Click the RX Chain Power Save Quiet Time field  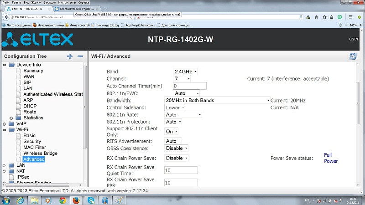tap(181, 170)
